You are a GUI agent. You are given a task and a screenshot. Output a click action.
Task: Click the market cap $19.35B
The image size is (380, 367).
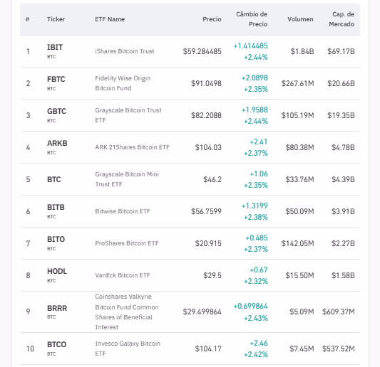tap(341, 115)
